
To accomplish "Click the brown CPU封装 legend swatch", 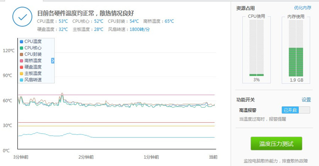I will click(x=21, y=54).
